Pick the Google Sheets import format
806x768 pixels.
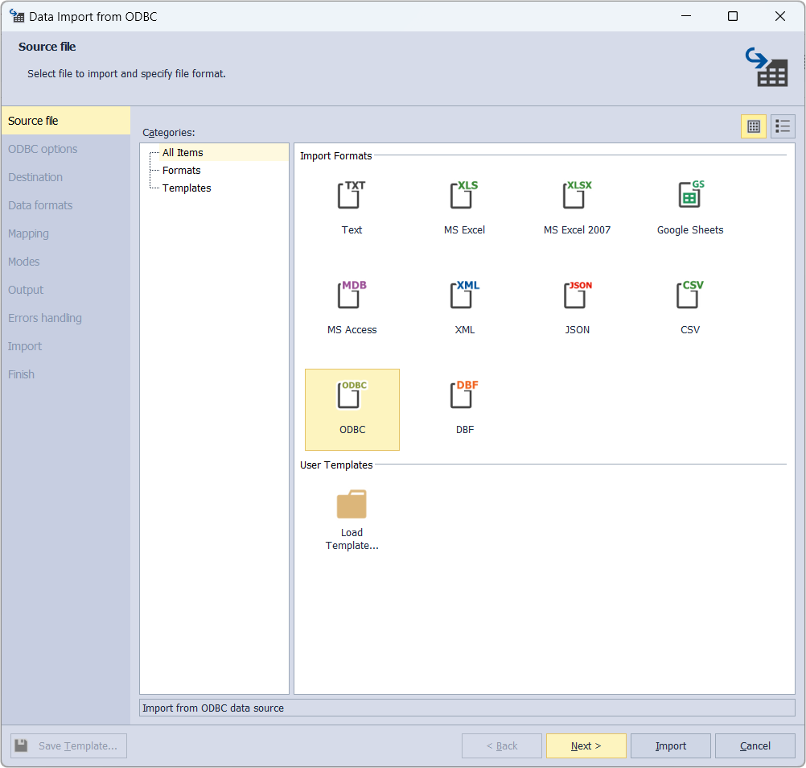click(689, 205)
